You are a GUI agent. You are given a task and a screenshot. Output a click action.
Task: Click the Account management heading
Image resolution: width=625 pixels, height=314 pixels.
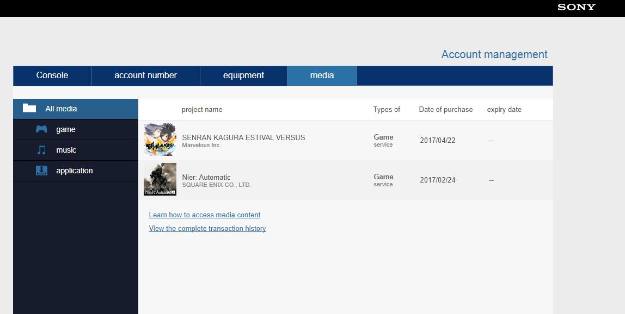tap(494, 54)
